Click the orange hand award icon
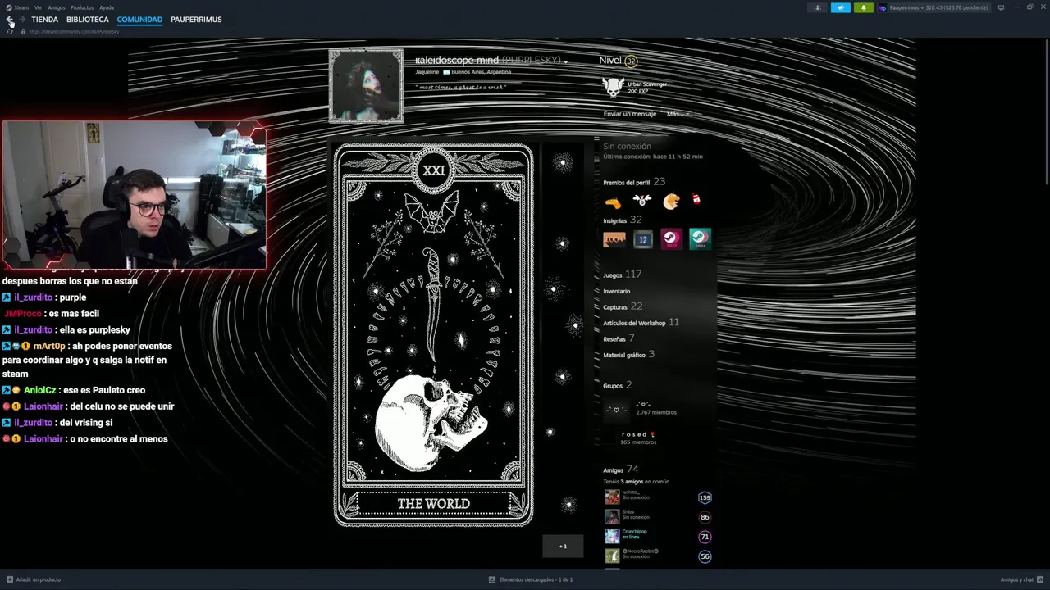Screen dimensions: 1050x590 613,201
